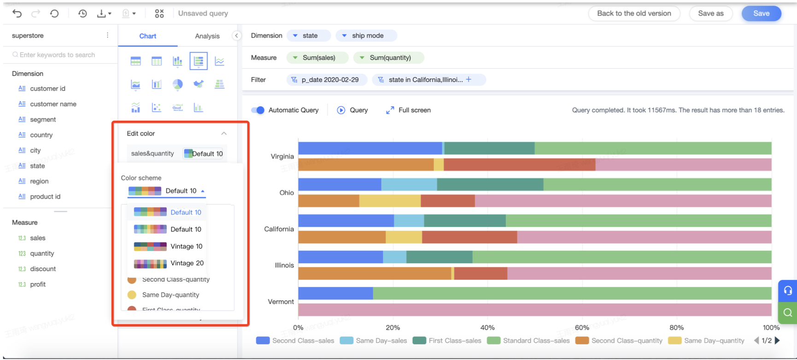This screenshot has width=797, height=360.
Task: Select the stacked column chart type
Action: pyautogui.click(x=177, y=61)
